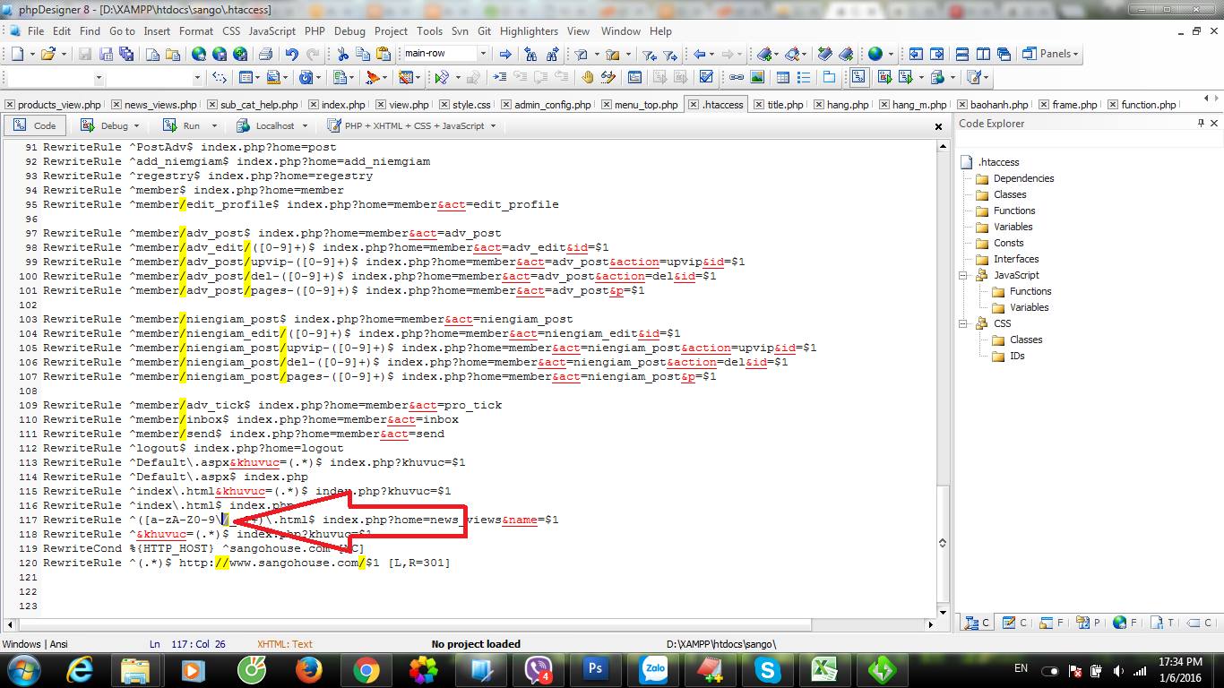The image size is (1224, 688).
Task: Click the Save All icon
Action: (126, 54)
